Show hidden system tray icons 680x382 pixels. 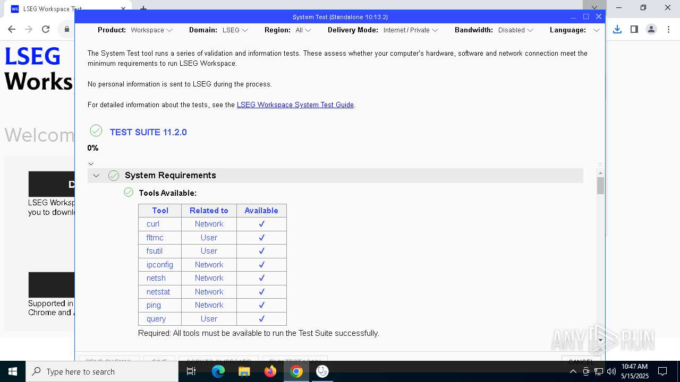(x=573, y=371)
